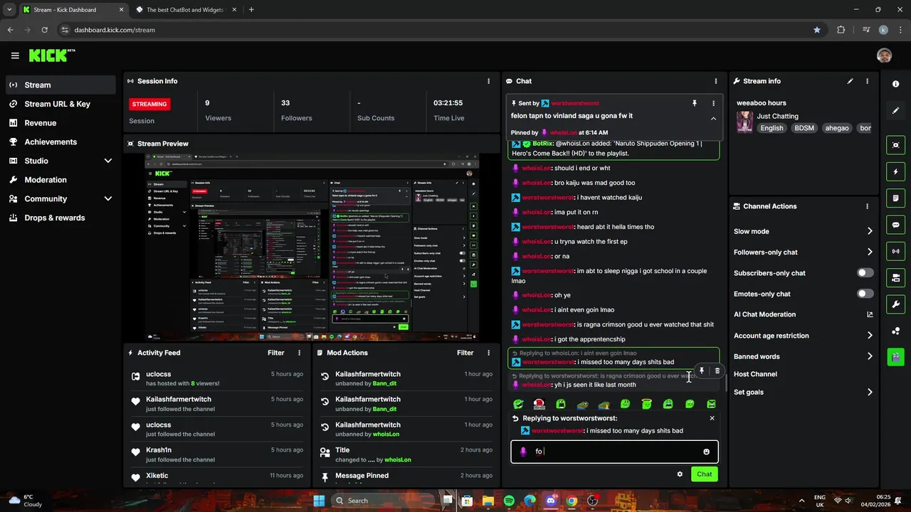Expand Set goals settings
This screenshot has width=911, height=512.
(x=869, y=392)
